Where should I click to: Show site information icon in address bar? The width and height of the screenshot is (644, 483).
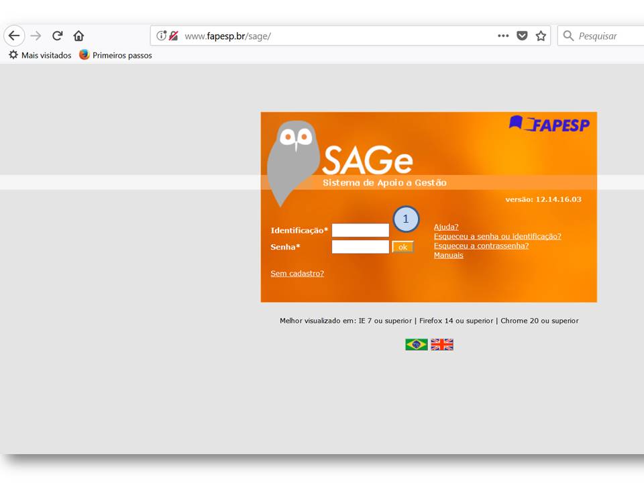click(x=162, y=36)
